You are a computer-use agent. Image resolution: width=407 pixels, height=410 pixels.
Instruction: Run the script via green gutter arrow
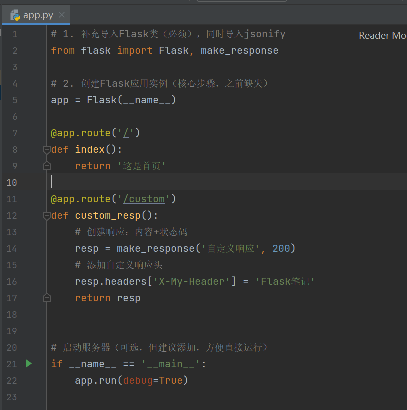[x=28, y=364]
